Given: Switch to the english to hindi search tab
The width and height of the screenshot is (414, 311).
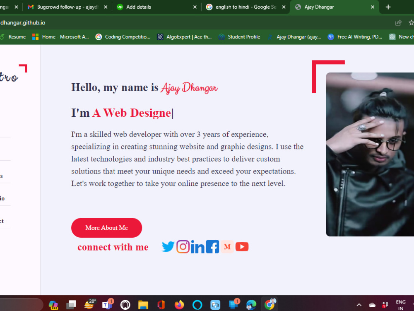Looking at the screenshot, I should (x=242, y=7).
